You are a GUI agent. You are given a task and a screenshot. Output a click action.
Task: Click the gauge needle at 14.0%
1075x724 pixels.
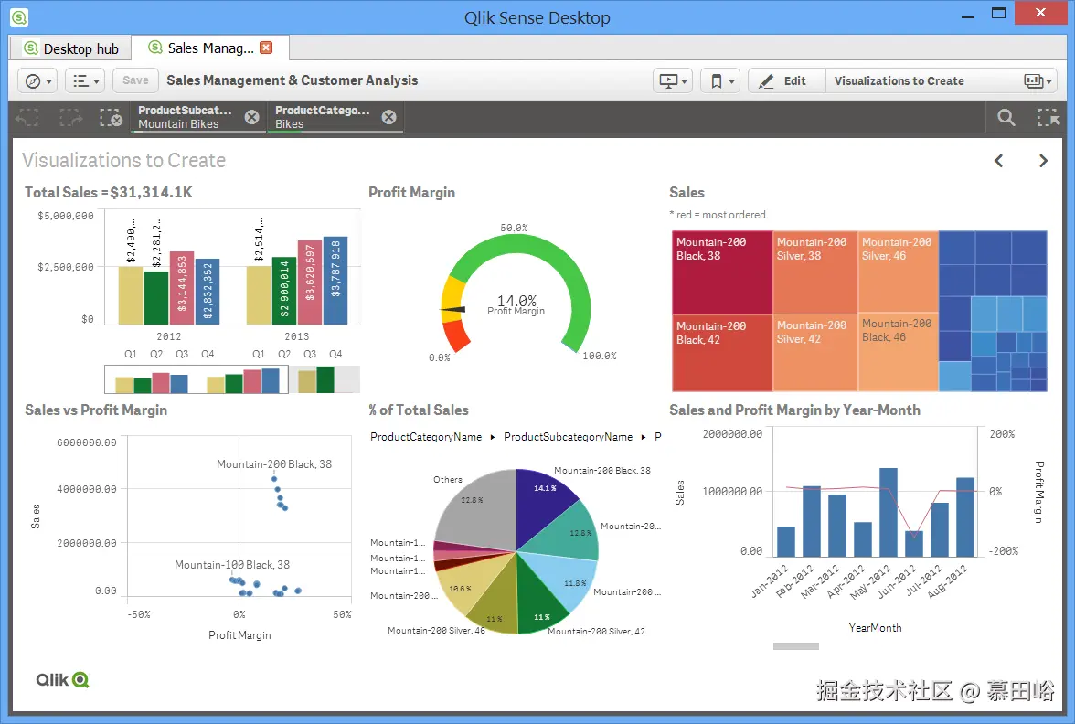pyautogui.click(x=453, y=311)
